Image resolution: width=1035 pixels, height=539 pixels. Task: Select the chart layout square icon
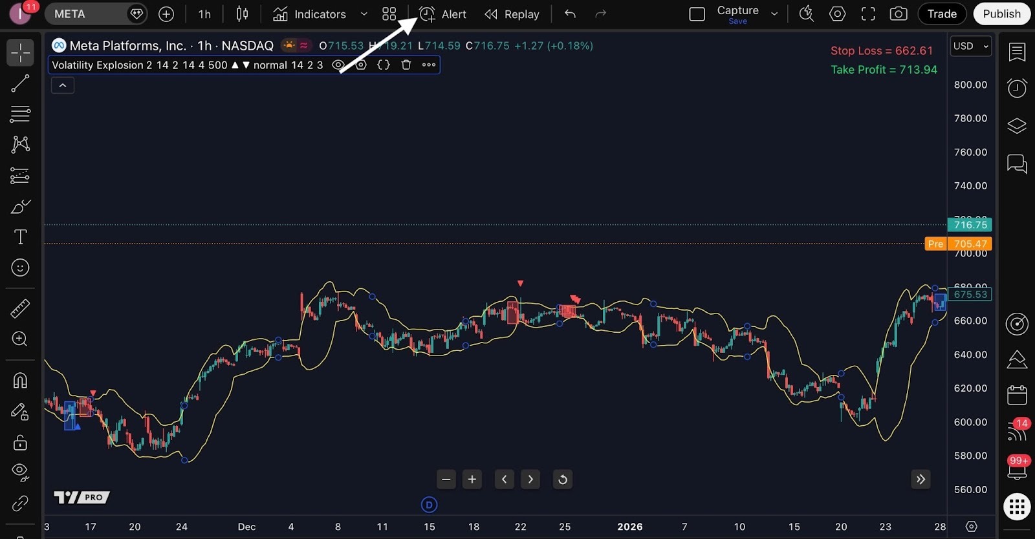point(697,14)
